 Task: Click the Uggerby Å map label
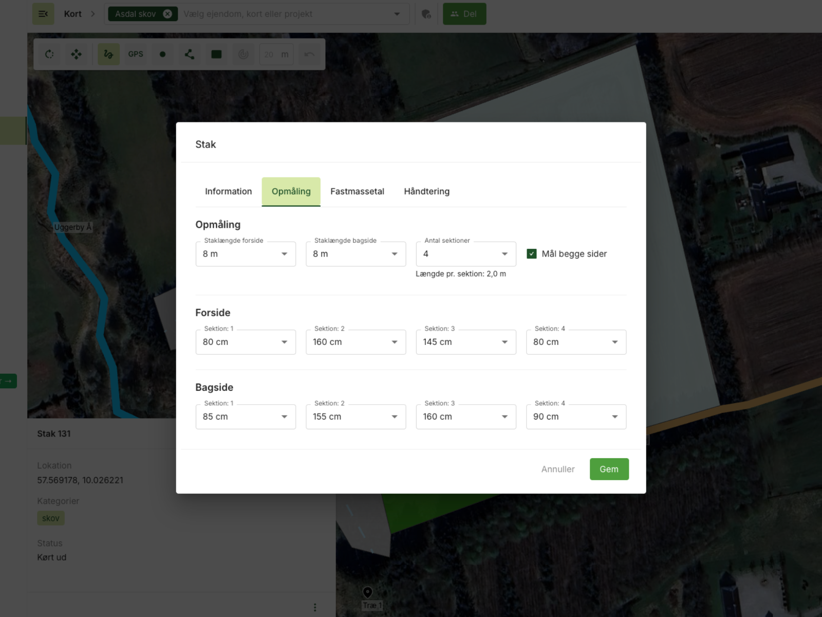73,227
